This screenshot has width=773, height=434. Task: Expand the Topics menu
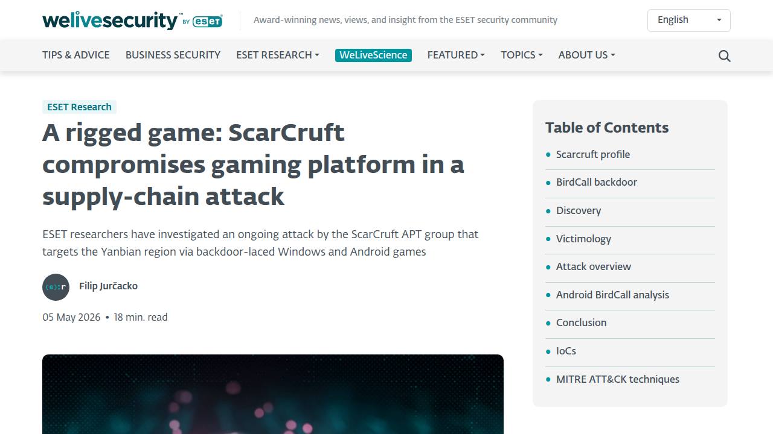521,55
